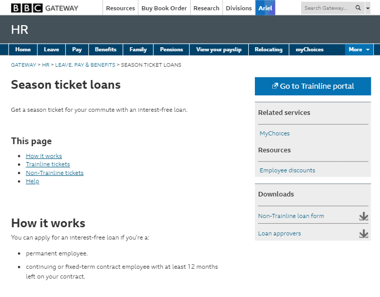Open the search options dropdown arrow
This screenshot has height=297, width=380.
point(368,8)
